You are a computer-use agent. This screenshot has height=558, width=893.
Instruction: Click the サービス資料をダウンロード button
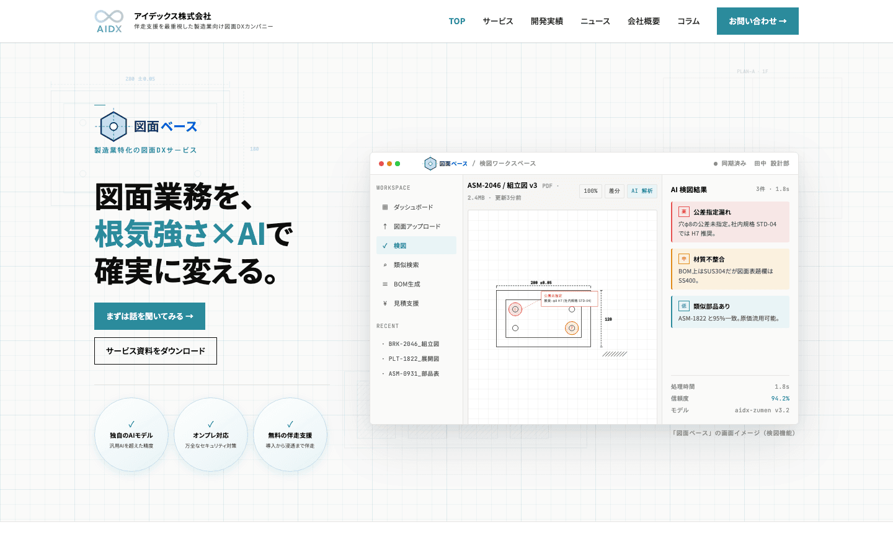point(156,351)
